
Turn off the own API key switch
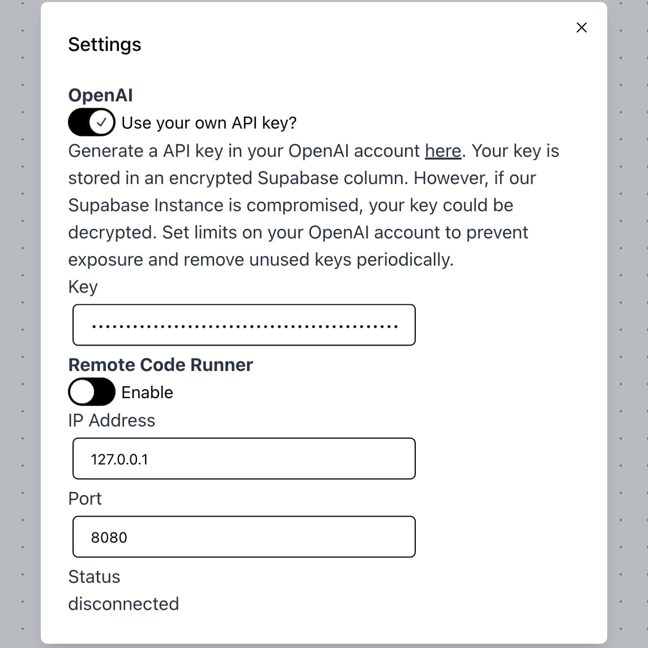pos(92,122)
